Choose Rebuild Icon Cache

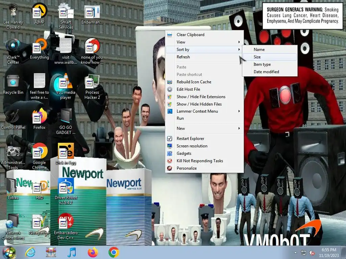(x=204, y=82)
